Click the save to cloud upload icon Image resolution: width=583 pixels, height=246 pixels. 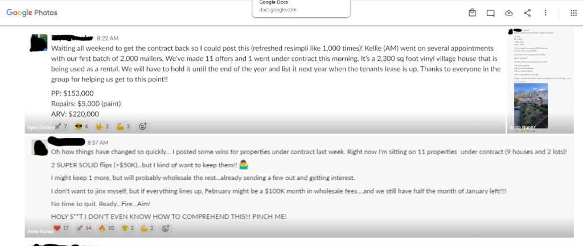pyautogui.click(x=508, y=13)
